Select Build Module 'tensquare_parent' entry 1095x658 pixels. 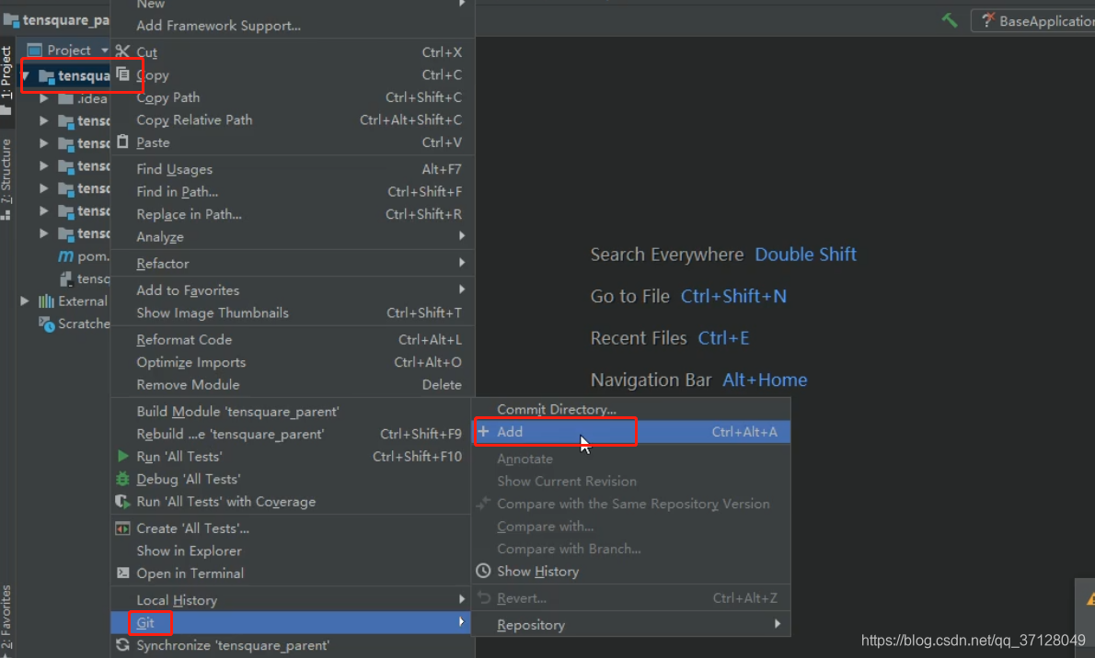[x=292, y=411]
